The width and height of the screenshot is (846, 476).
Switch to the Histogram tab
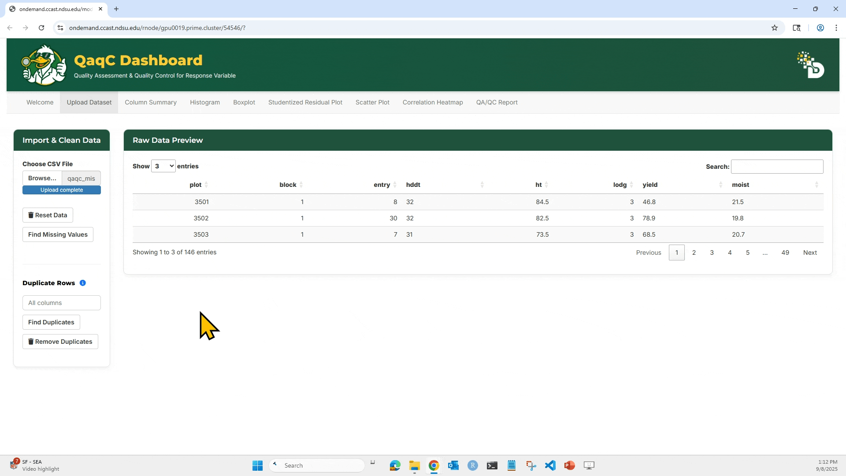pos(204,102)
